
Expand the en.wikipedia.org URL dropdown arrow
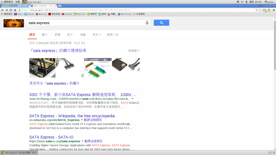tap(82, 120)
